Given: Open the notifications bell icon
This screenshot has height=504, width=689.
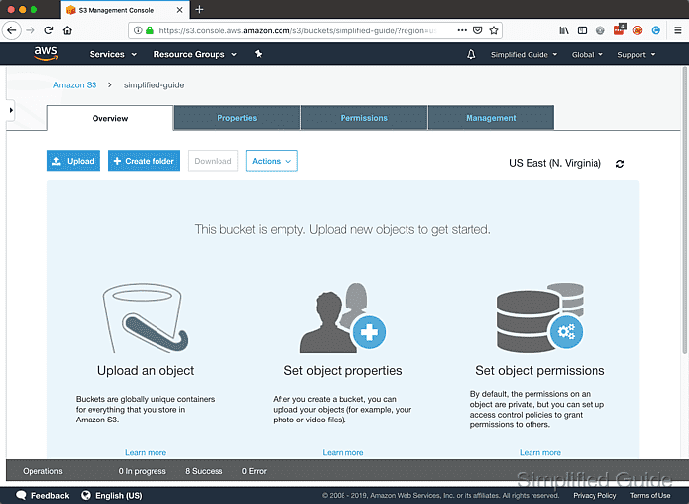Looking at the screenshot, I should point(471,54).
